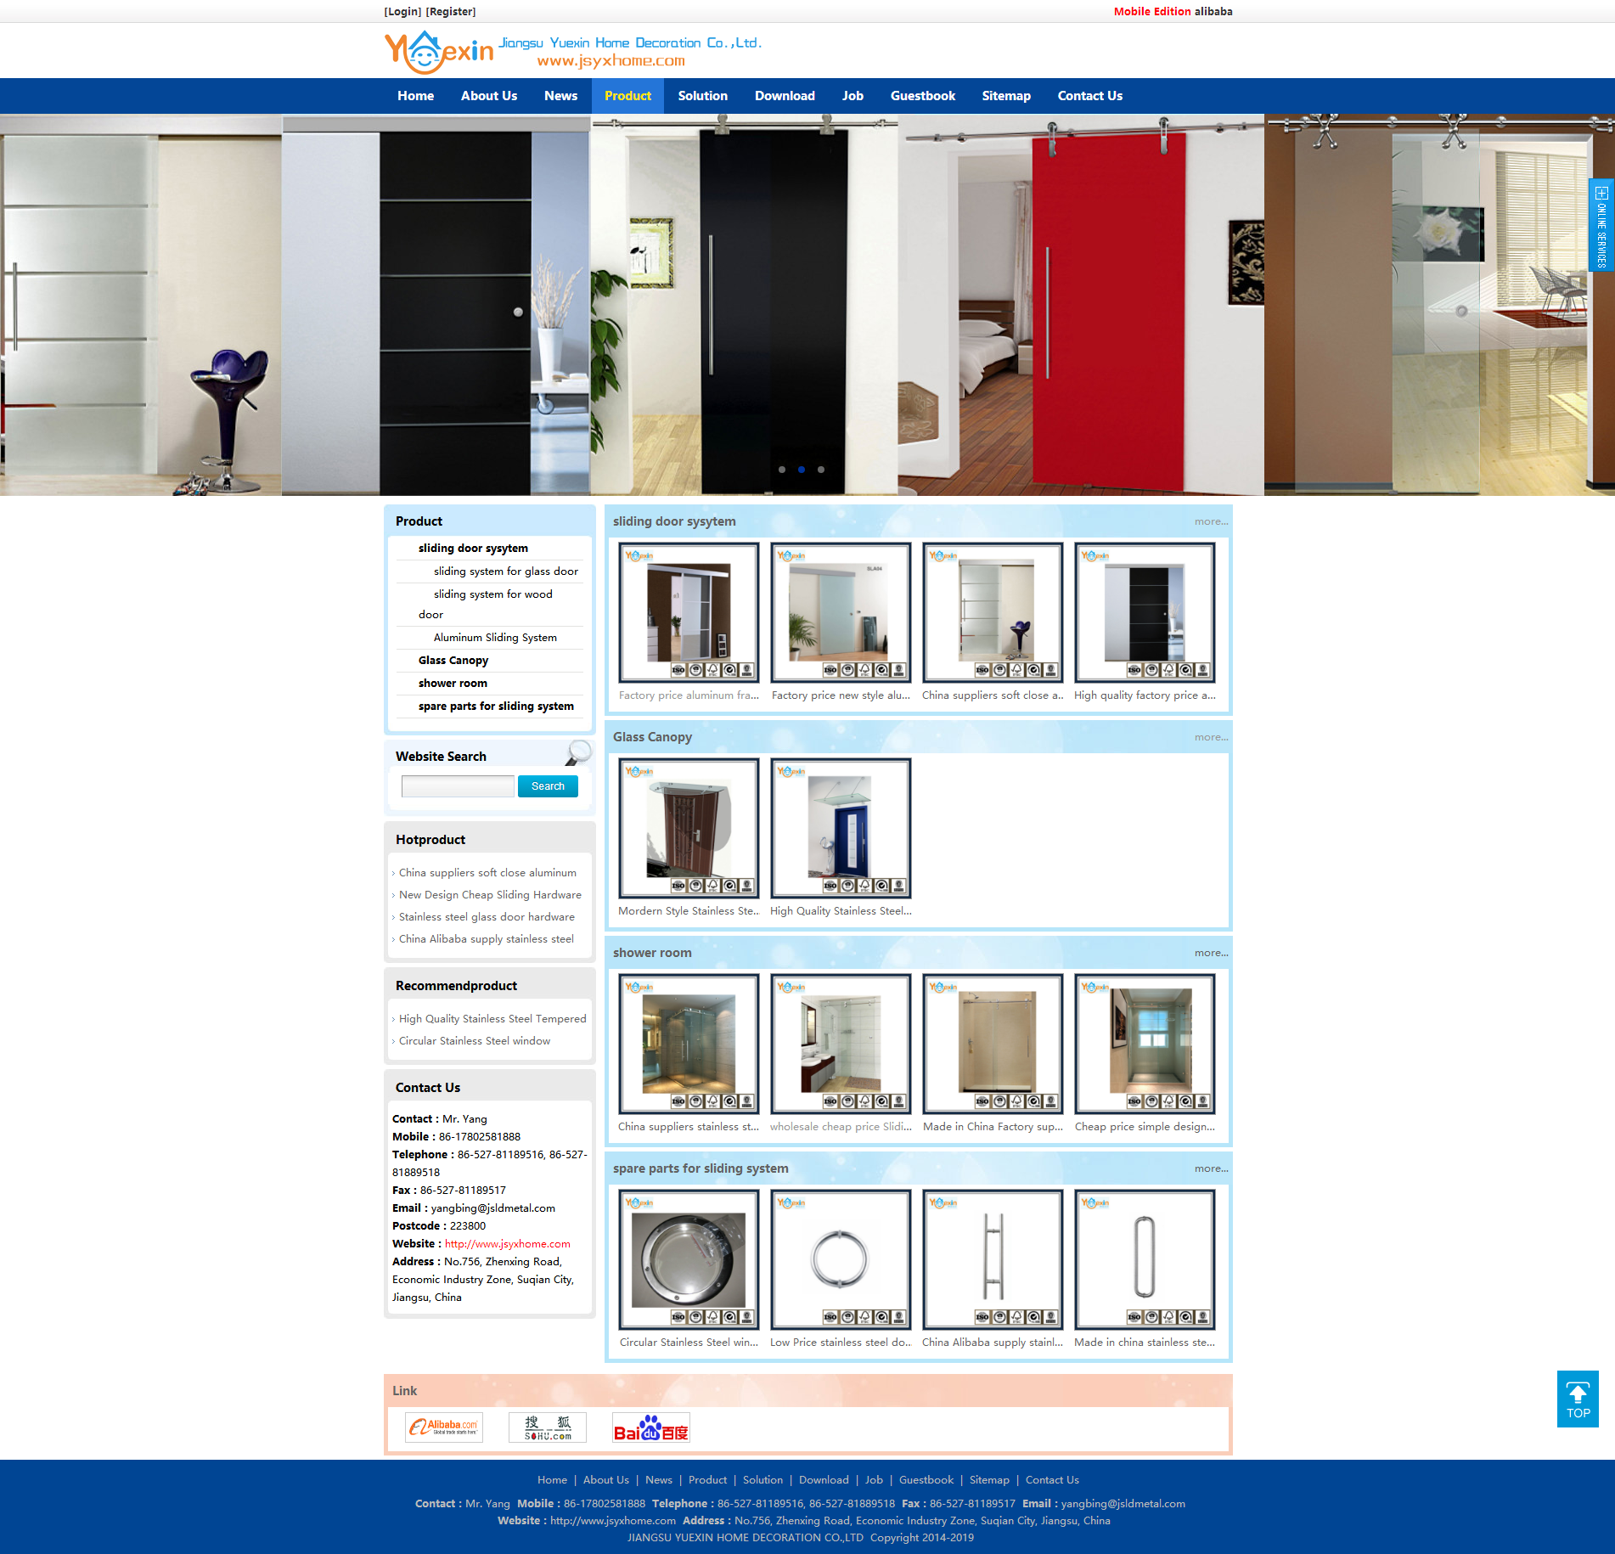The image size is (1615, 1554).
Task: Open the Alibaba.com link logo
Action: click(444, 1427)
